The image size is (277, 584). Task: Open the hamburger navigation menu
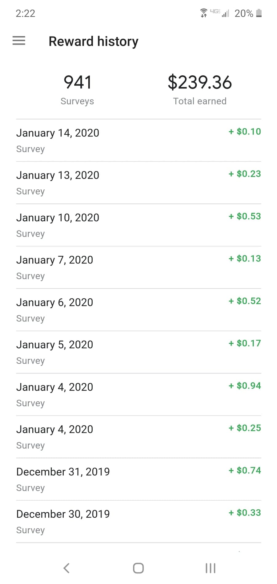[x=19, y=41]
